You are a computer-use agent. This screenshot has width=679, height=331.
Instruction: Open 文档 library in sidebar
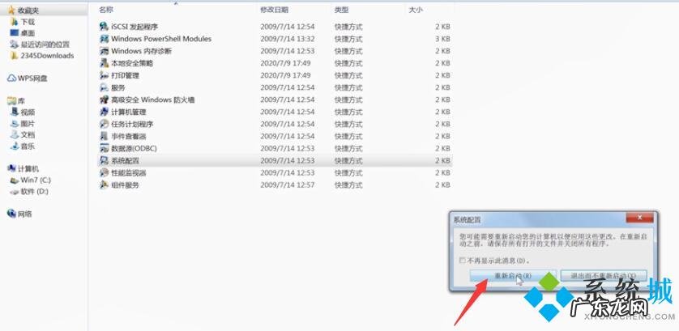pos(28,134)
